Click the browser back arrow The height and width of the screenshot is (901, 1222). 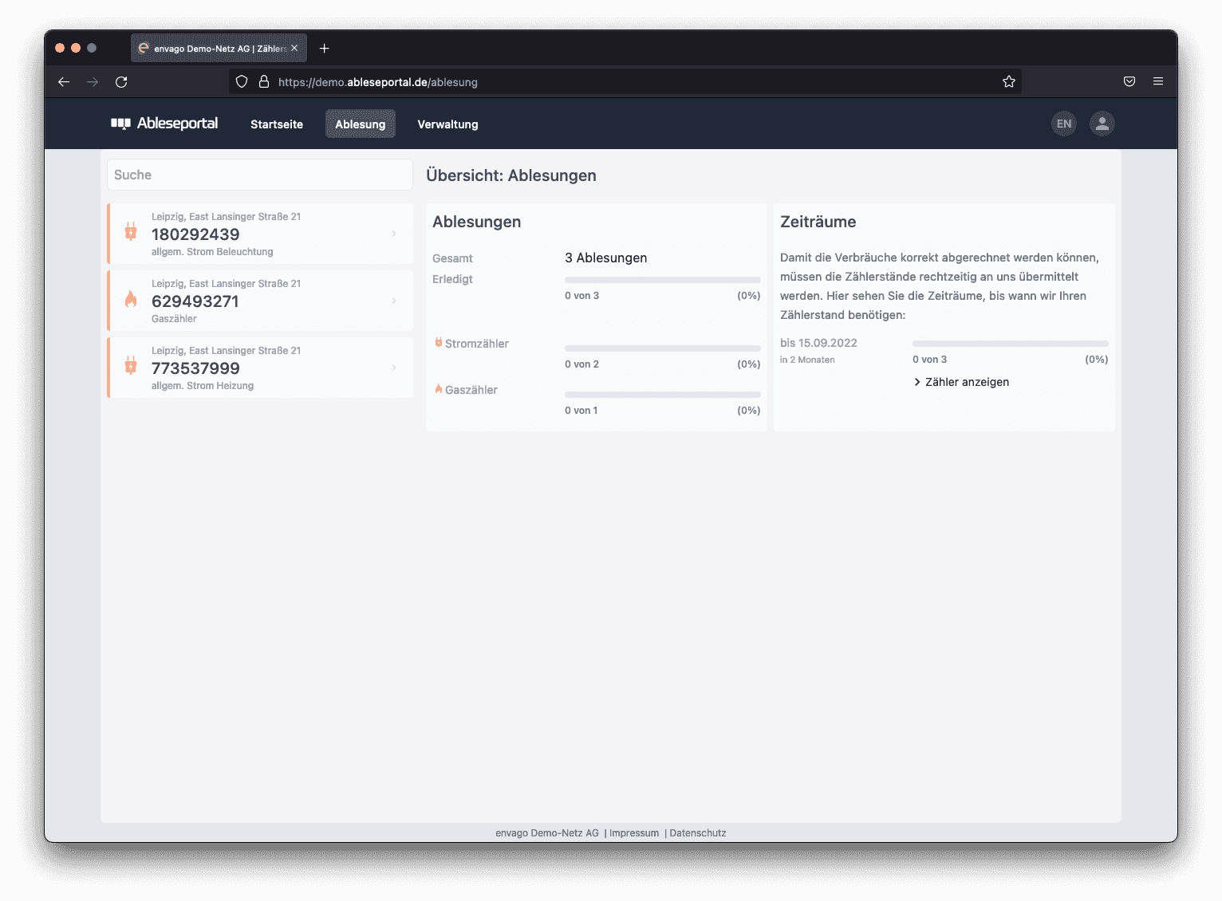point(64,82)
